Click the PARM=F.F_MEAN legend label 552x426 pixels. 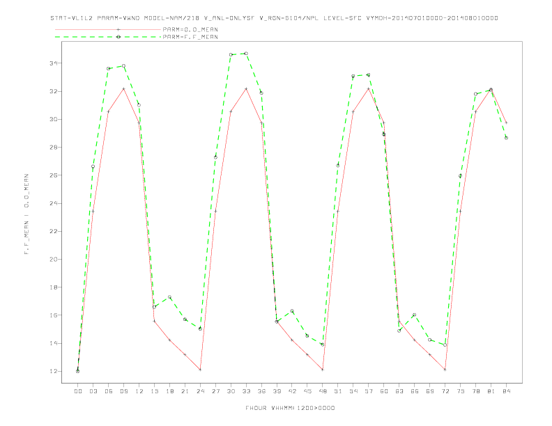[190, 37]
